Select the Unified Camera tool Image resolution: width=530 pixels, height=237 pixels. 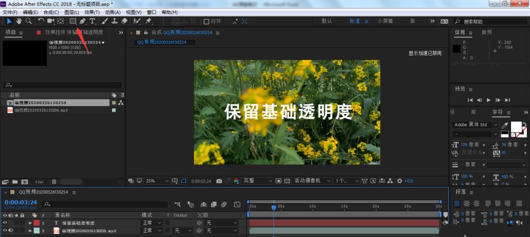51,21
